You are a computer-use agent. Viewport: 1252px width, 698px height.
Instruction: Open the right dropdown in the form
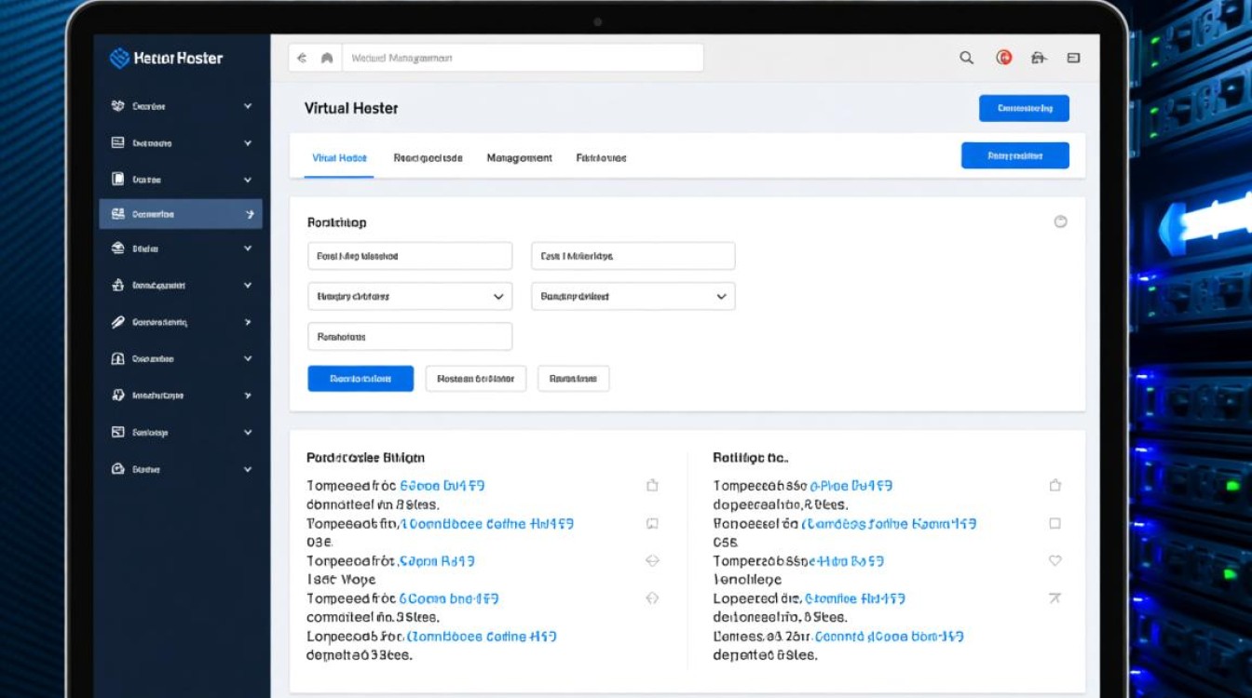[x=633, y=296]
